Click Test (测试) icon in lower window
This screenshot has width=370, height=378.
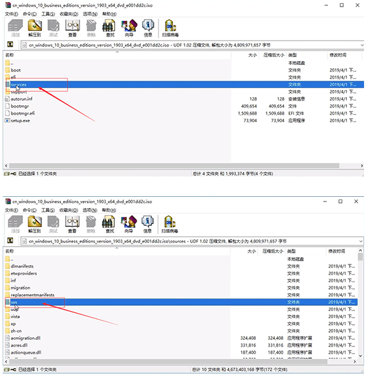pyautogui.click(x=53, y=224)
